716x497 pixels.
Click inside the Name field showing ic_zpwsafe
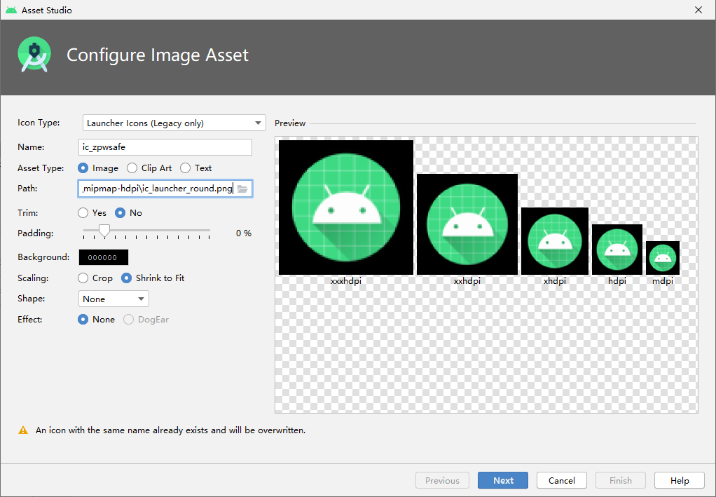pyautogui.click(x=165, y=147)
